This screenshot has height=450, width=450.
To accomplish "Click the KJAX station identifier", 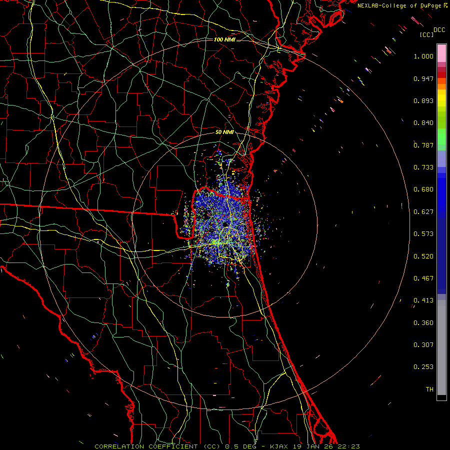I will point(280,446).
